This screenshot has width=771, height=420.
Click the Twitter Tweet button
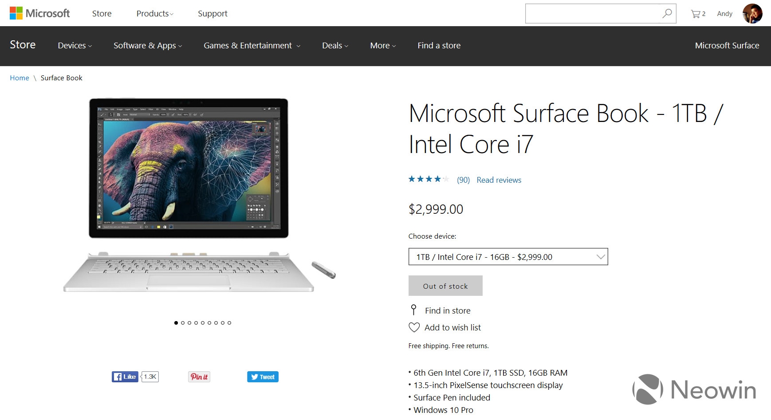(263, 377)
